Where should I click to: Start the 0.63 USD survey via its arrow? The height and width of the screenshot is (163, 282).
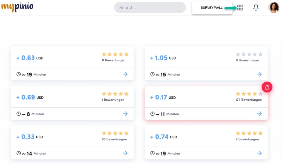point(125,74)
